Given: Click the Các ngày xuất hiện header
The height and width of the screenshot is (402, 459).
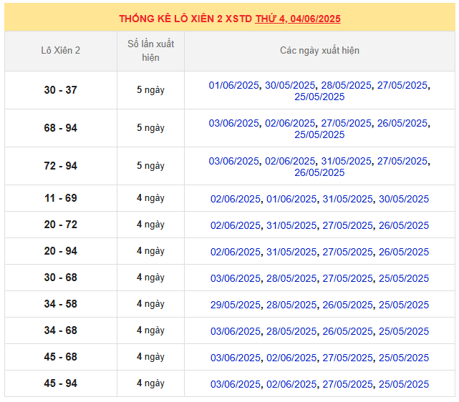Looking at the screenshot, I should point(319,51).
